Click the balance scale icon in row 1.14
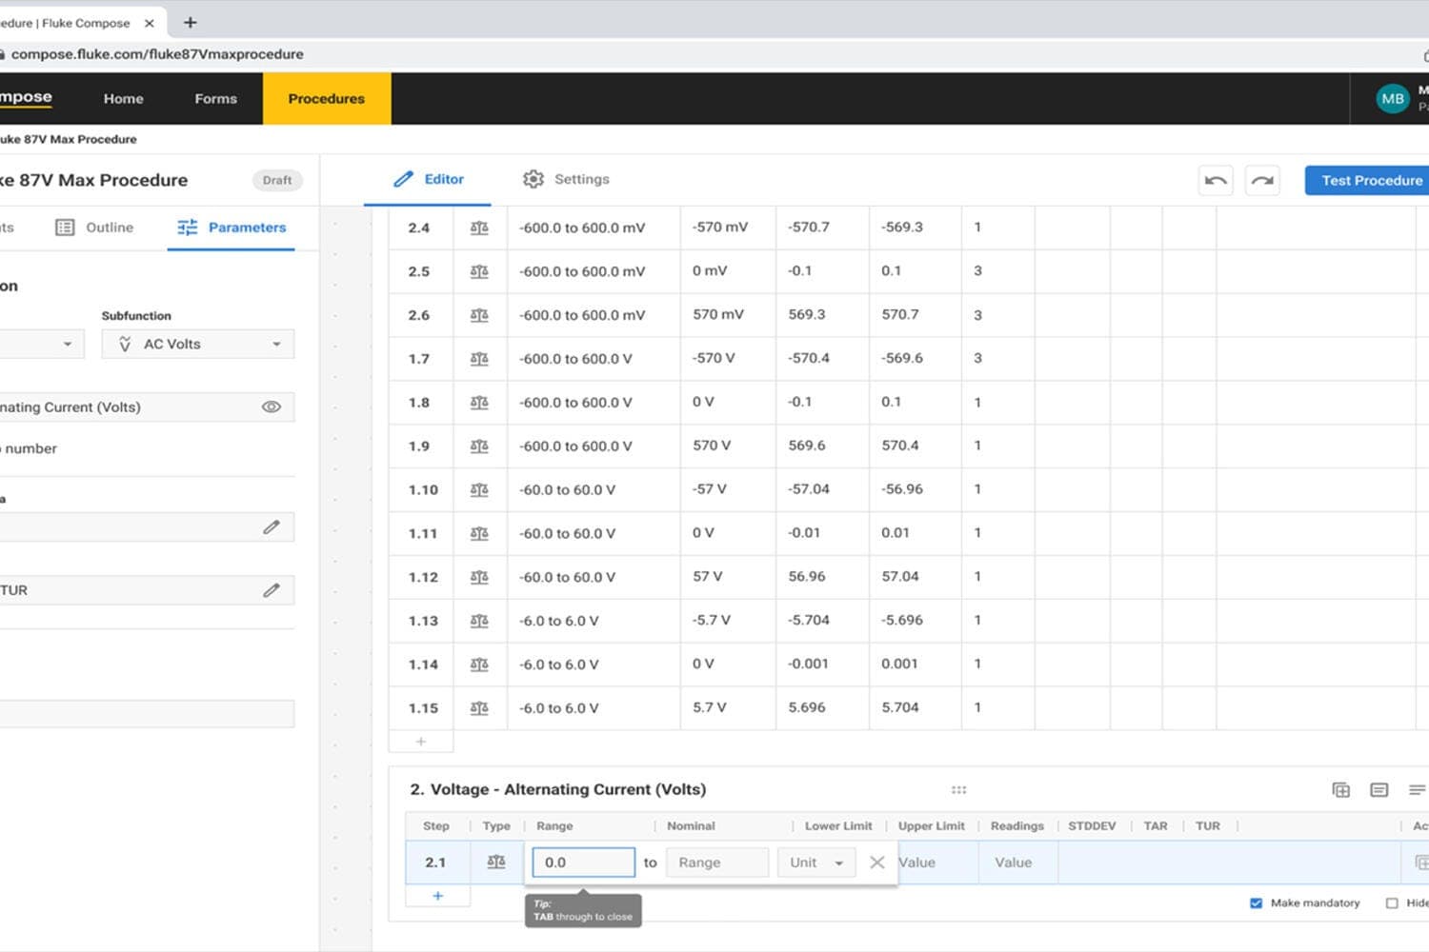The width and height of the screenshot is (1429, 952). coord(479,664)
